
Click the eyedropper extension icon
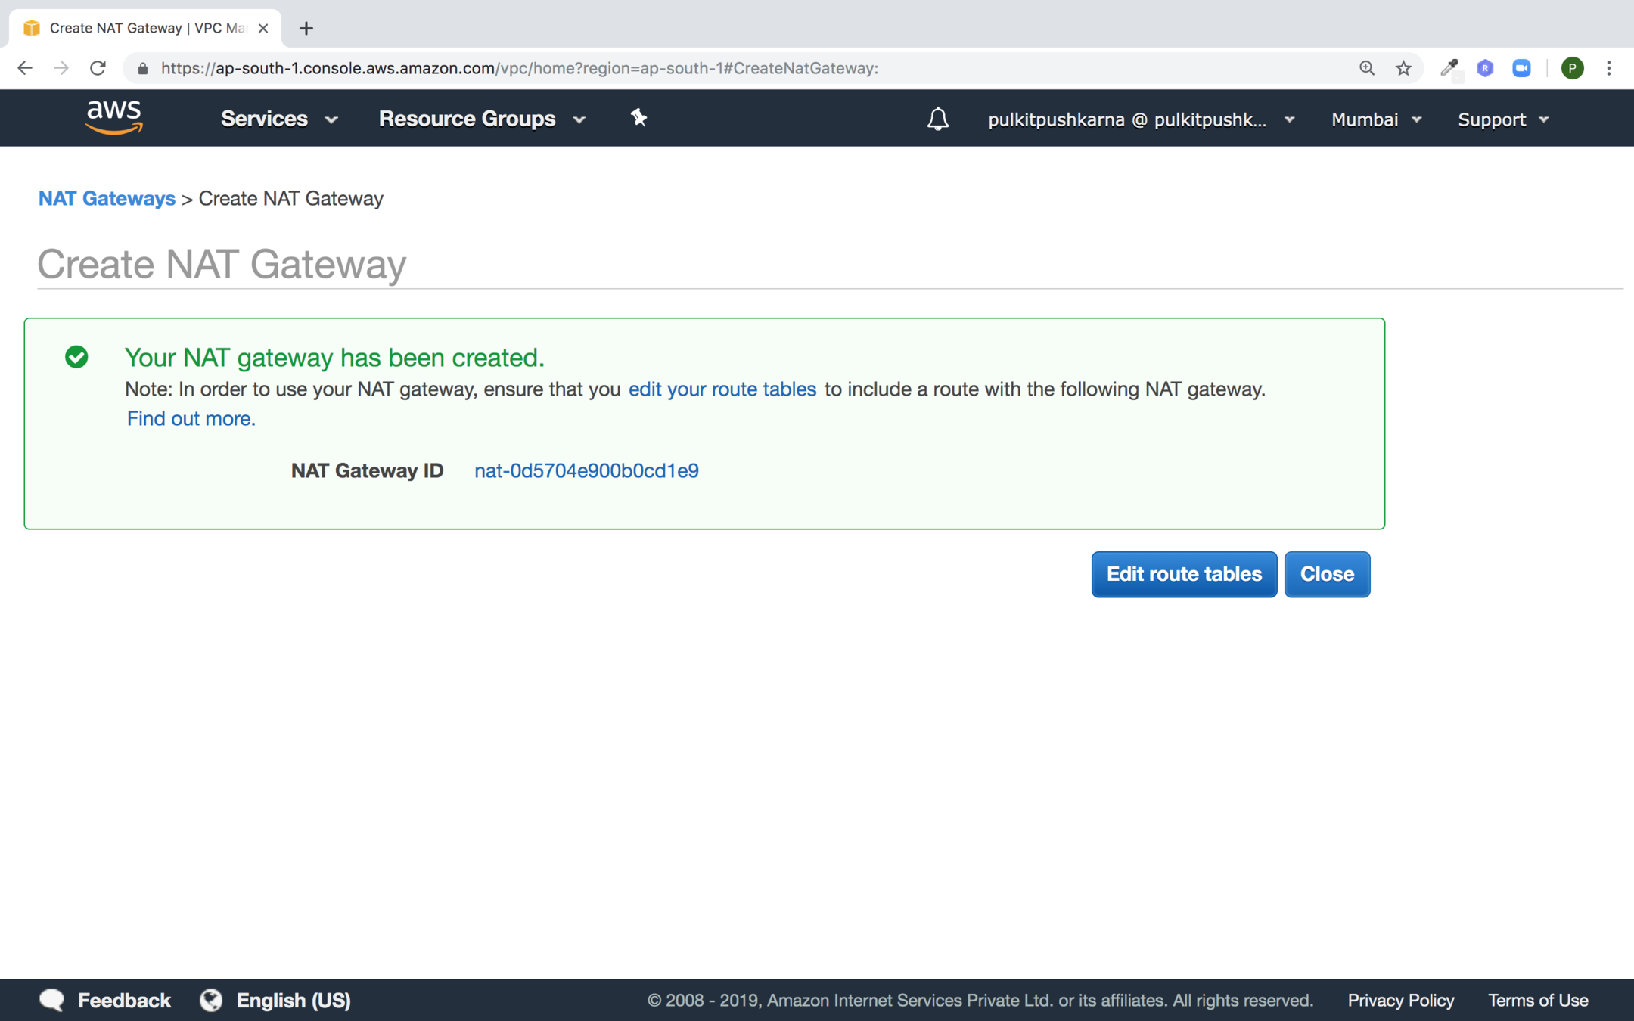[1449, 68]
